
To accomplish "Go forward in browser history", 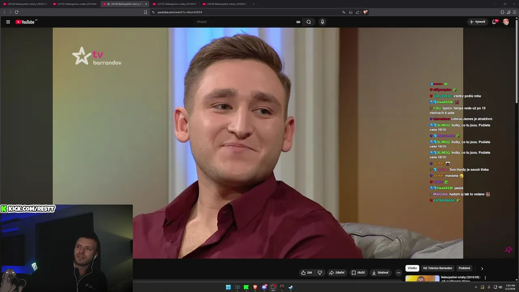I will click(x=10, y=12).
